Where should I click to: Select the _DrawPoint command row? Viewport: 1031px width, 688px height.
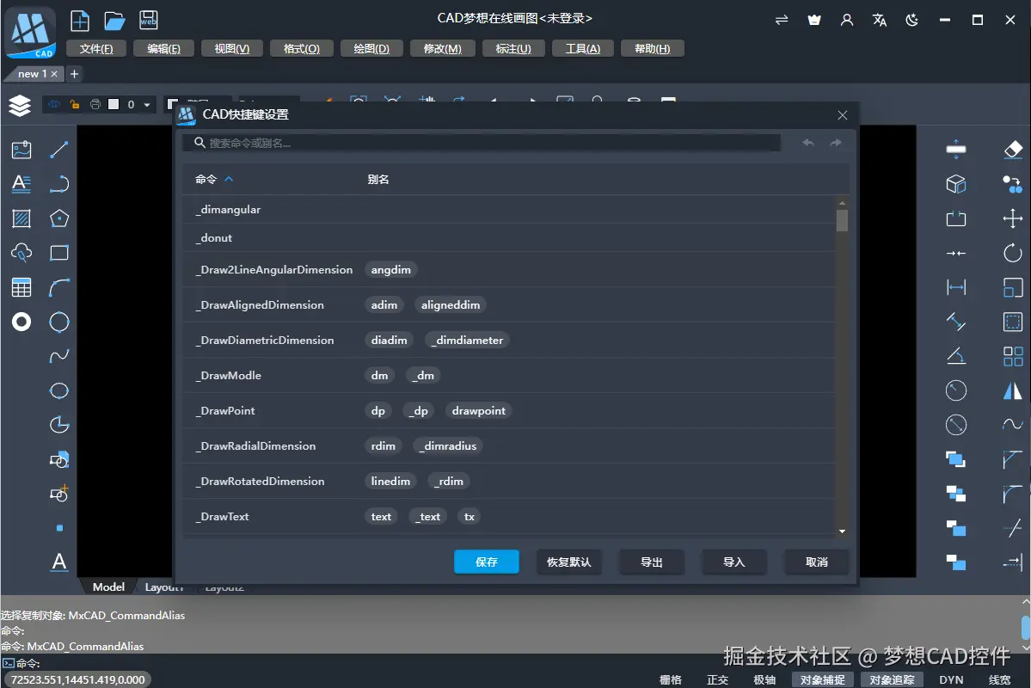509,410
